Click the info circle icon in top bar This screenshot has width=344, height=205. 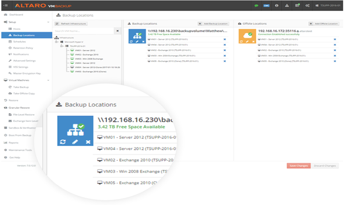[x=277, y=6]
